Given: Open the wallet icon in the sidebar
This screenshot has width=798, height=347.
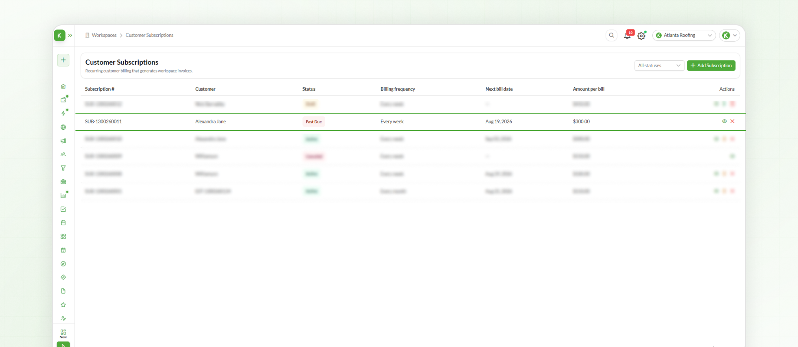Looking at the screenshot, I should (x=63, y=100).
